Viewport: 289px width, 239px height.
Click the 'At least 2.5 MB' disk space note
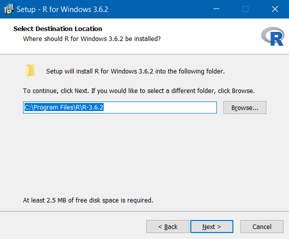[88, 200]
